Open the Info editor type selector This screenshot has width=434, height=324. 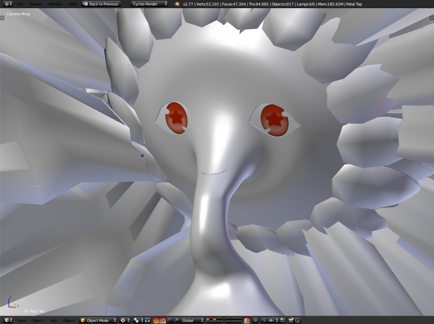pyautogui.click(x=8, y=4)
